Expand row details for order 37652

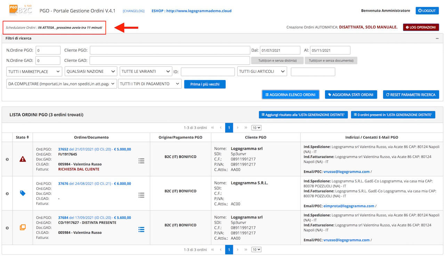[x=7, y=159]
